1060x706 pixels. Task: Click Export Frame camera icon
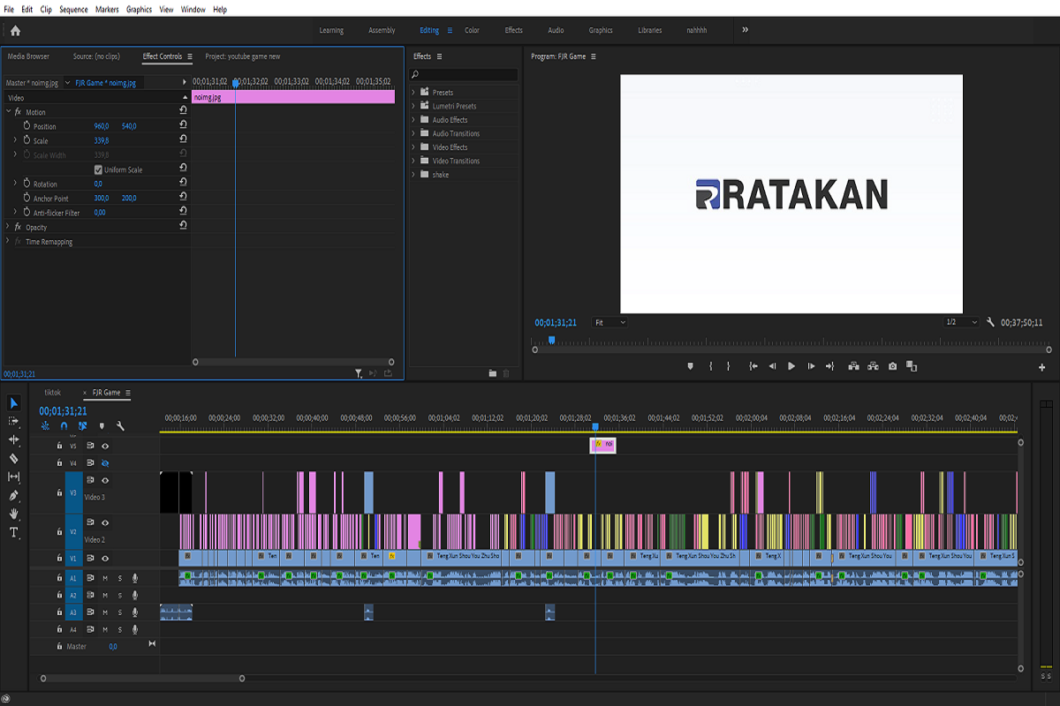click(893, 366)
